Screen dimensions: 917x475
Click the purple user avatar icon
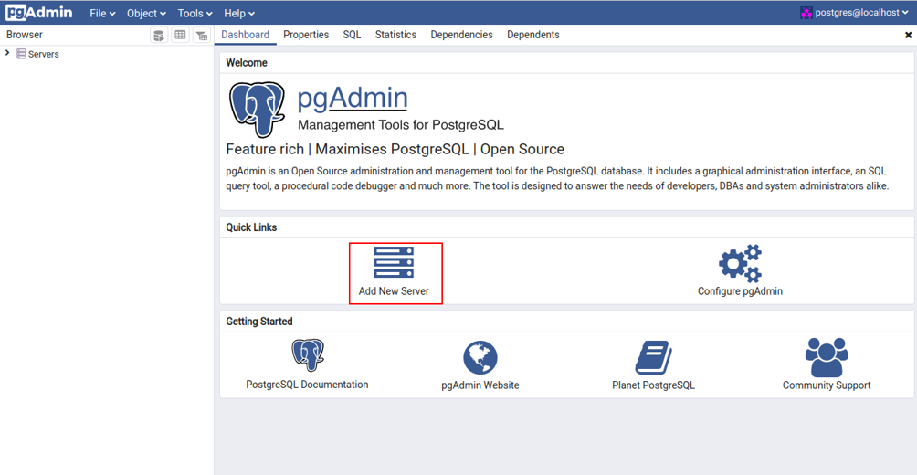pos(806,13)
